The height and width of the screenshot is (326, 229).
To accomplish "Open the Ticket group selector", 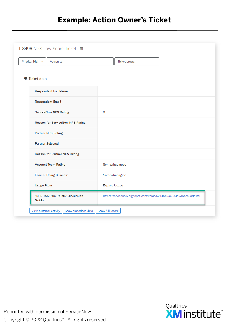I will tap(137, 62).
